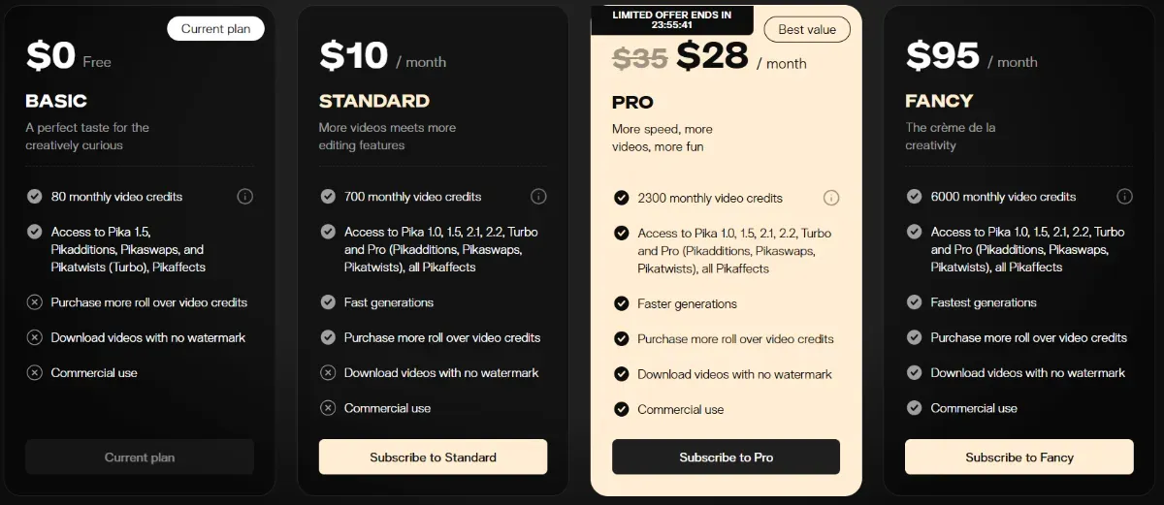
Task: Click info icon beside 2300 monthly video credits
Action: click(831, 198)
